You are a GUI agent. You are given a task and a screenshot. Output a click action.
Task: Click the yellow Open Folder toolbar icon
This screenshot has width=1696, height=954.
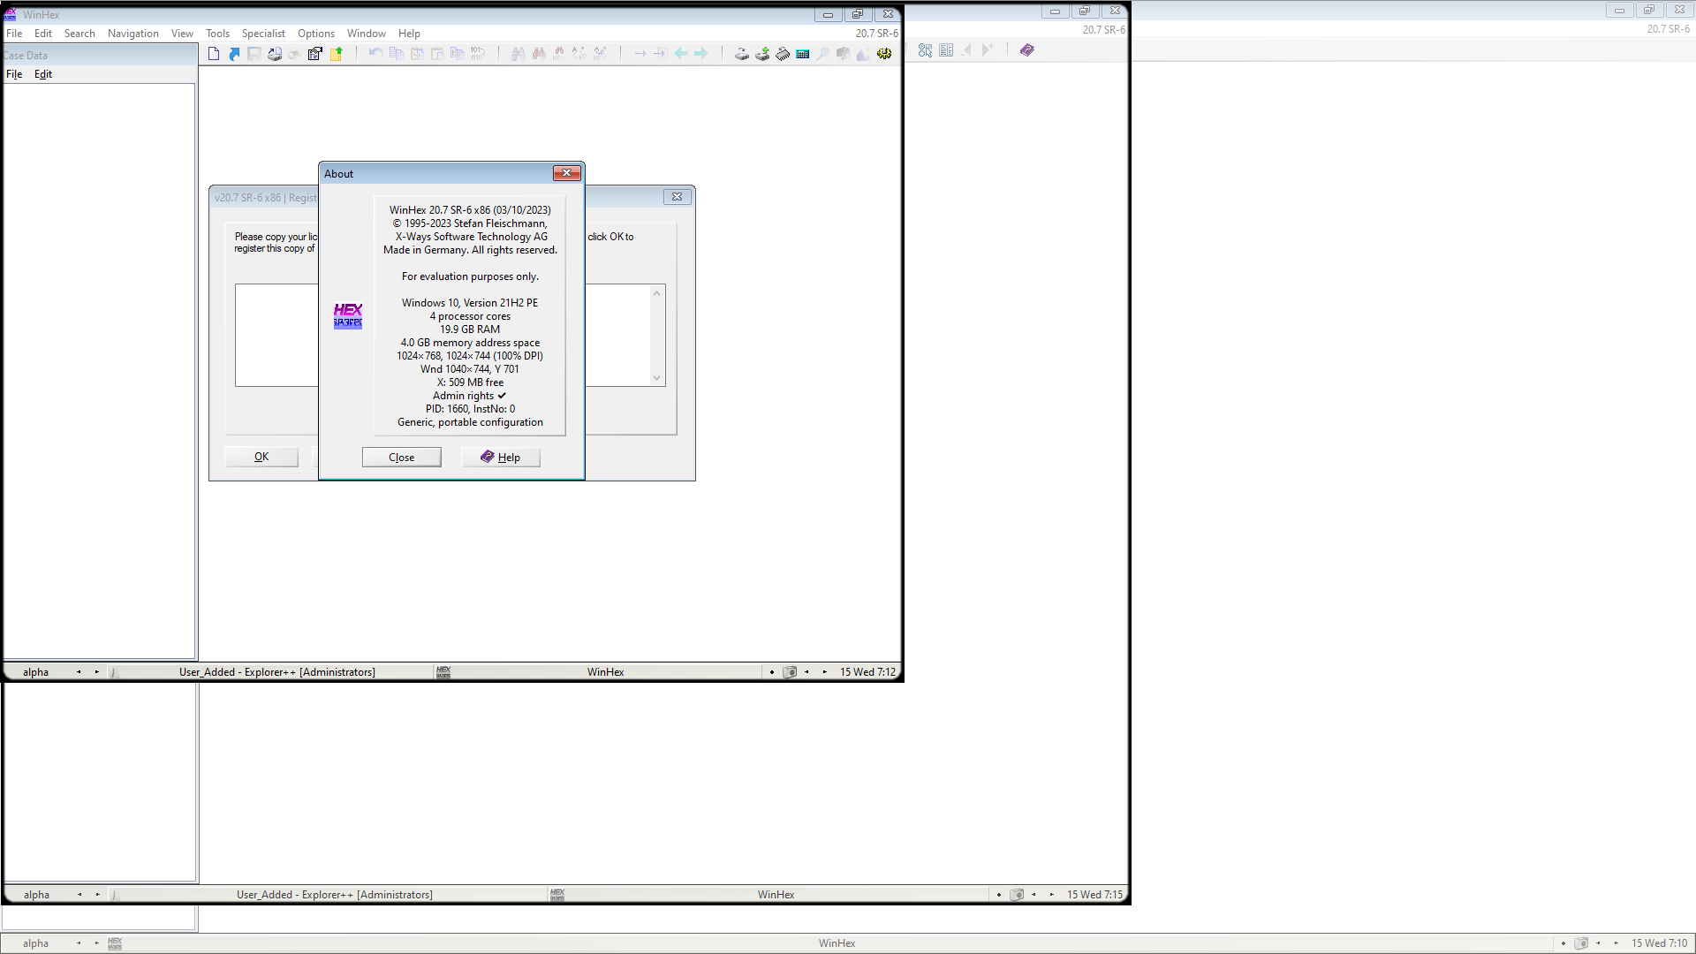pyautogui.click(x=337, y=54)
